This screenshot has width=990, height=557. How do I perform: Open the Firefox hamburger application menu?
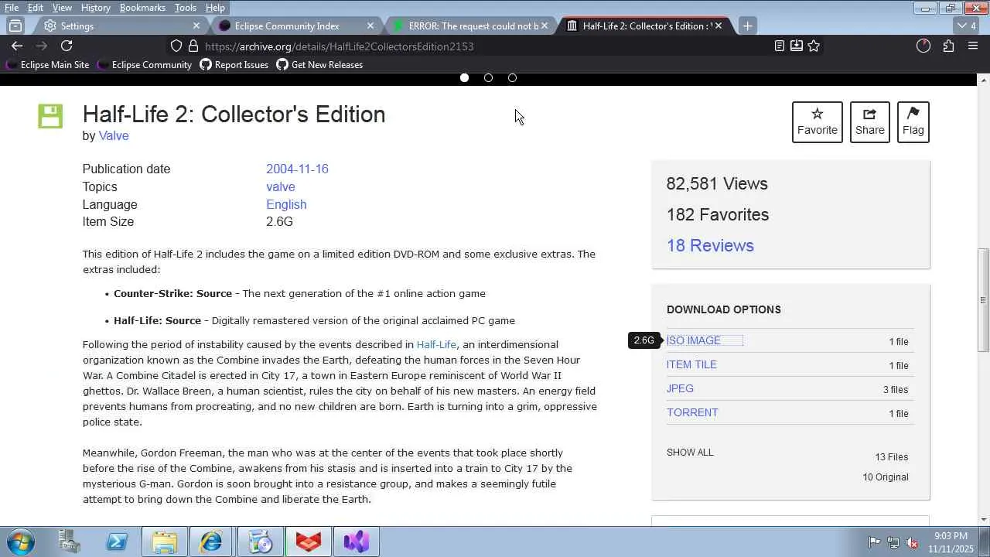click(973, 46)
